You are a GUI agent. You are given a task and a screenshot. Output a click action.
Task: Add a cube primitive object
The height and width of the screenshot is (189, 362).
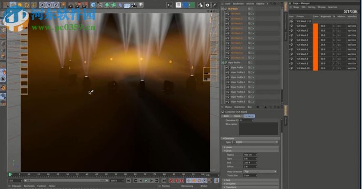point(93,5)
